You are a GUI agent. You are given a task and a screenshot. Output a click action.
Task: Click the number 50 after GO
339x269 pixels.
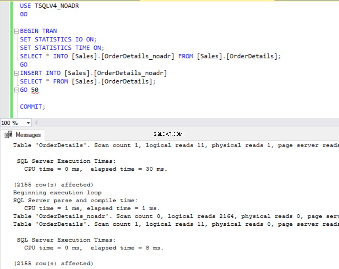pos(34,90)
